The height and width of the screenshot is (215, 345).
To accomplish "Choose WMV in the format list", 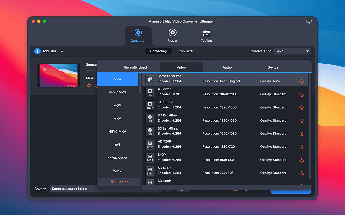I will (117, 171).
